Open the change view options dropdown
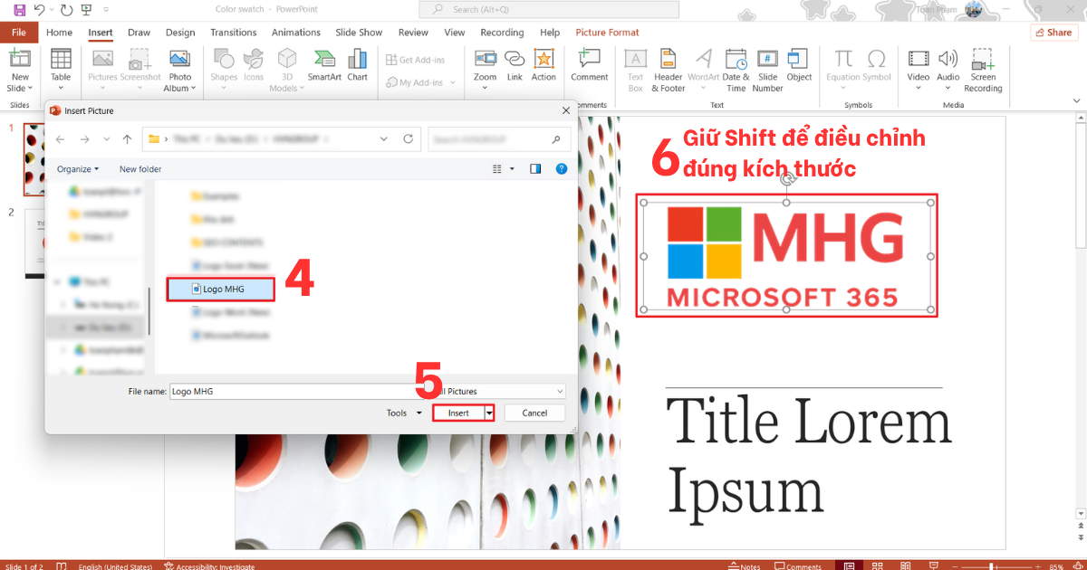The image size is (1087, 570). point(513,169)
